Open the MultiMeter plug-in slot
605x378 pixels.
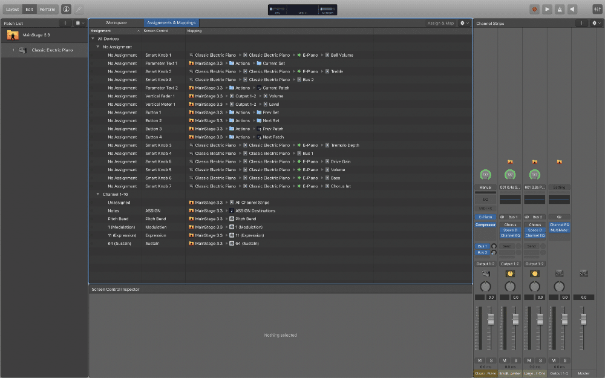(x=559, y=230)
